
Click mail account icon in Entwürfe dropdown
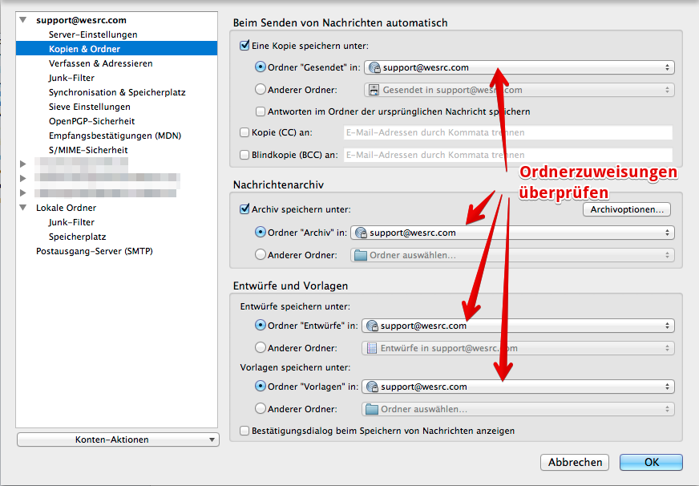(372, 326)
